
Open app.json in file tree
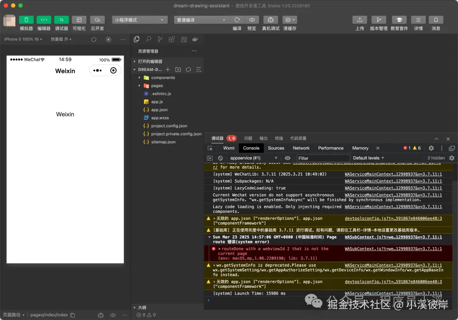[159, 110]
